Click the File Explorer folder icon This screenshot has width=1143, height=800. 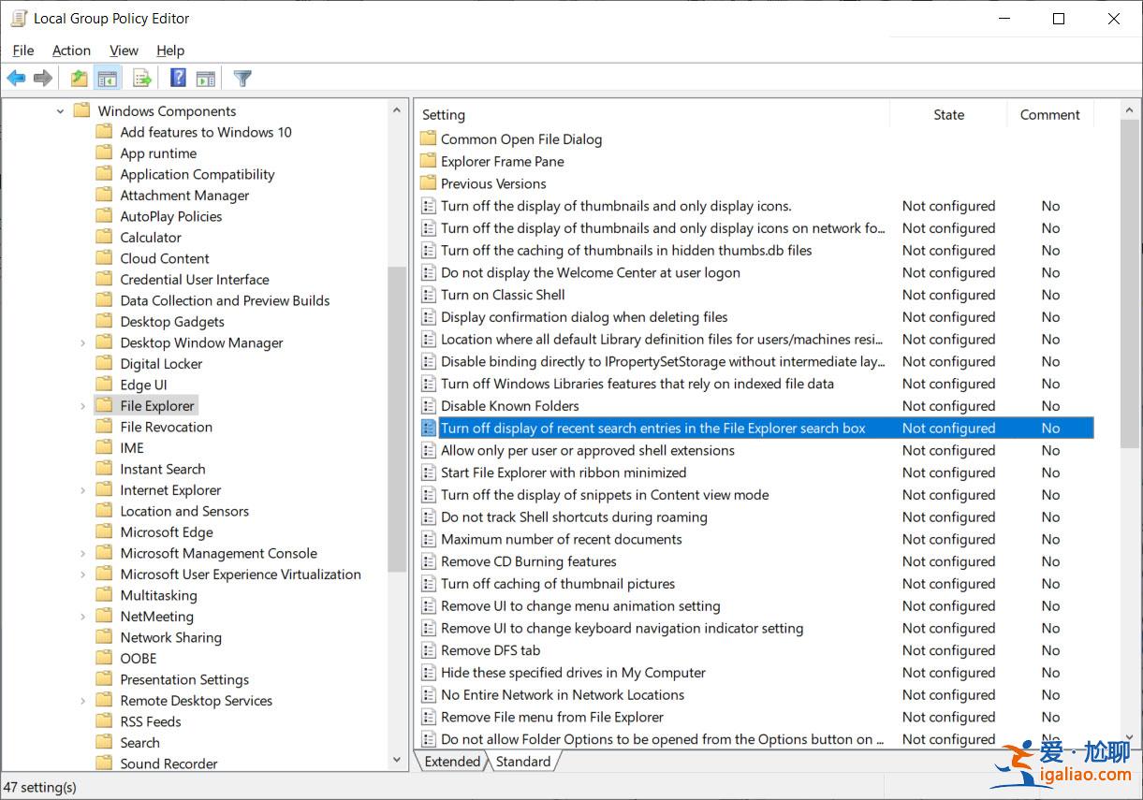[x=104, y=405]
